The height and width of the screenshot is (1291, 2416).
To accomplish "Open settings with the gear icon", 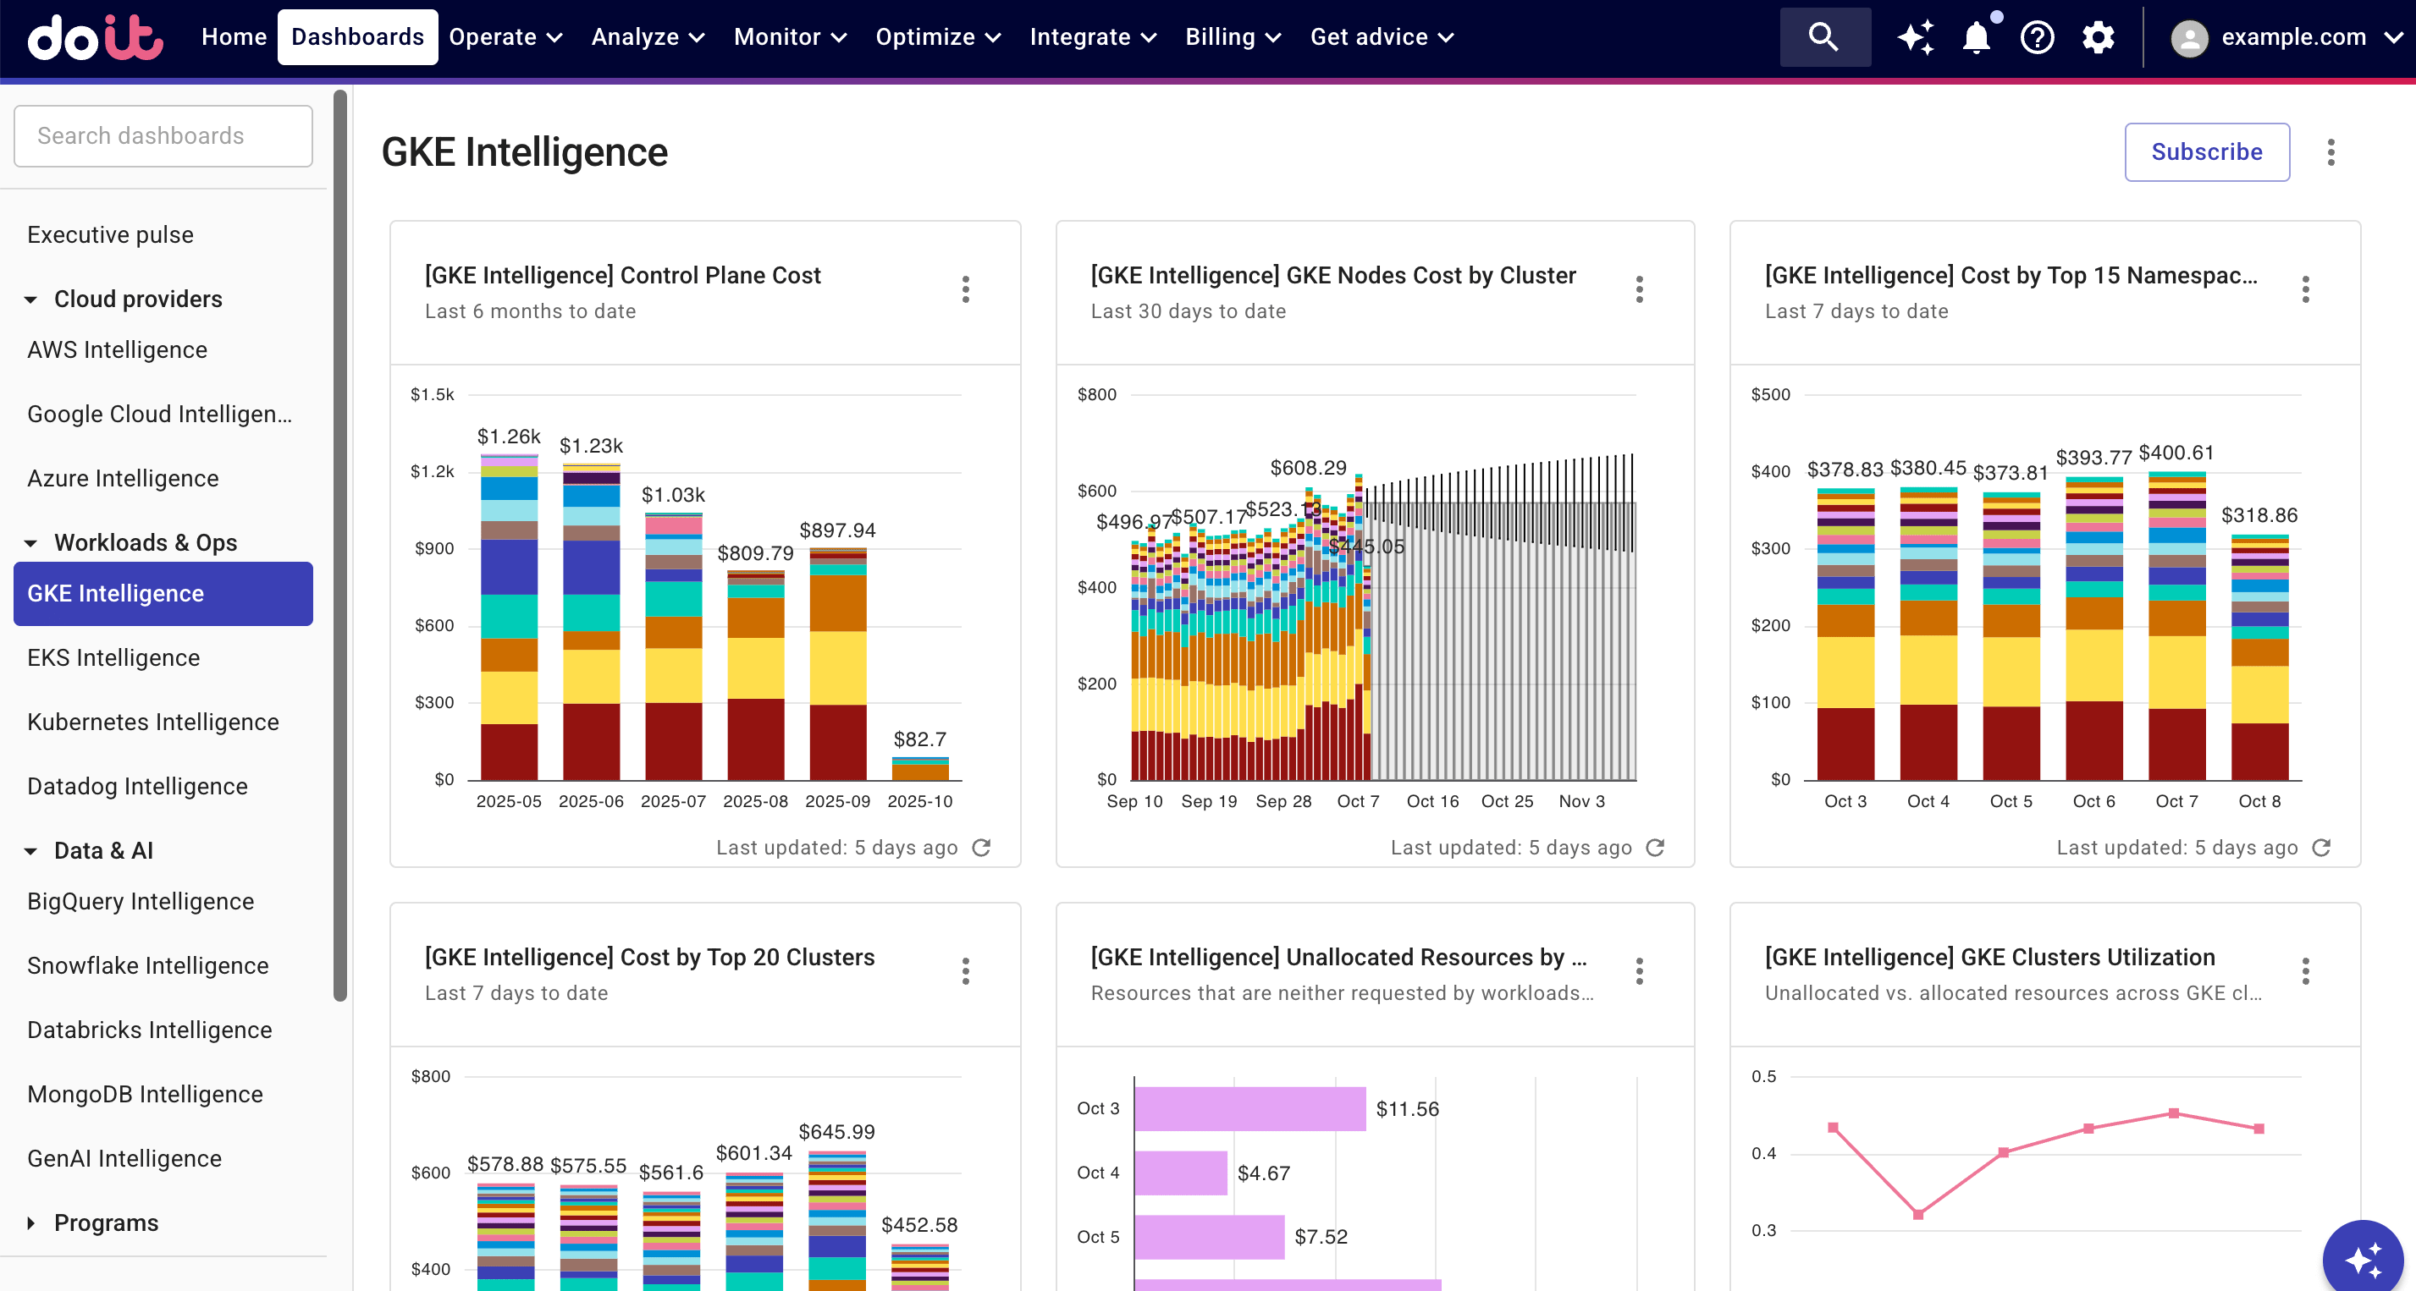I will [2098, 36].
